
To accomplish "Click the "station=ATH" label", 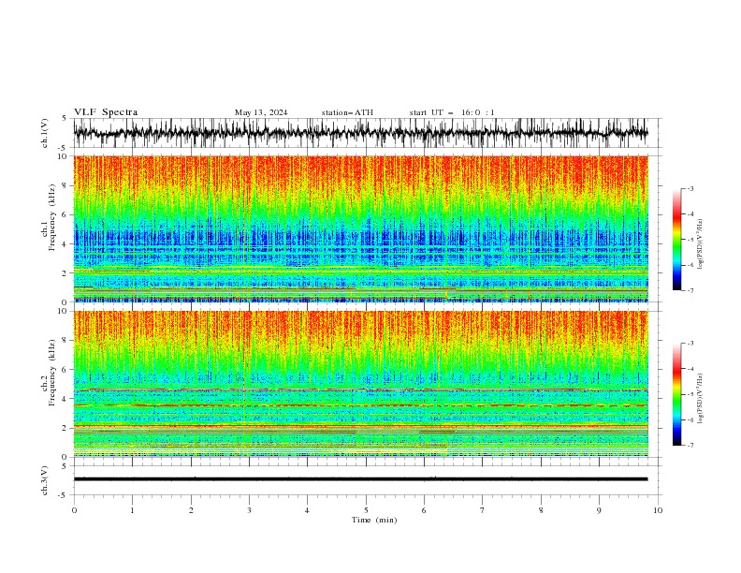I will pyautogui.click(x=347, y=112).
